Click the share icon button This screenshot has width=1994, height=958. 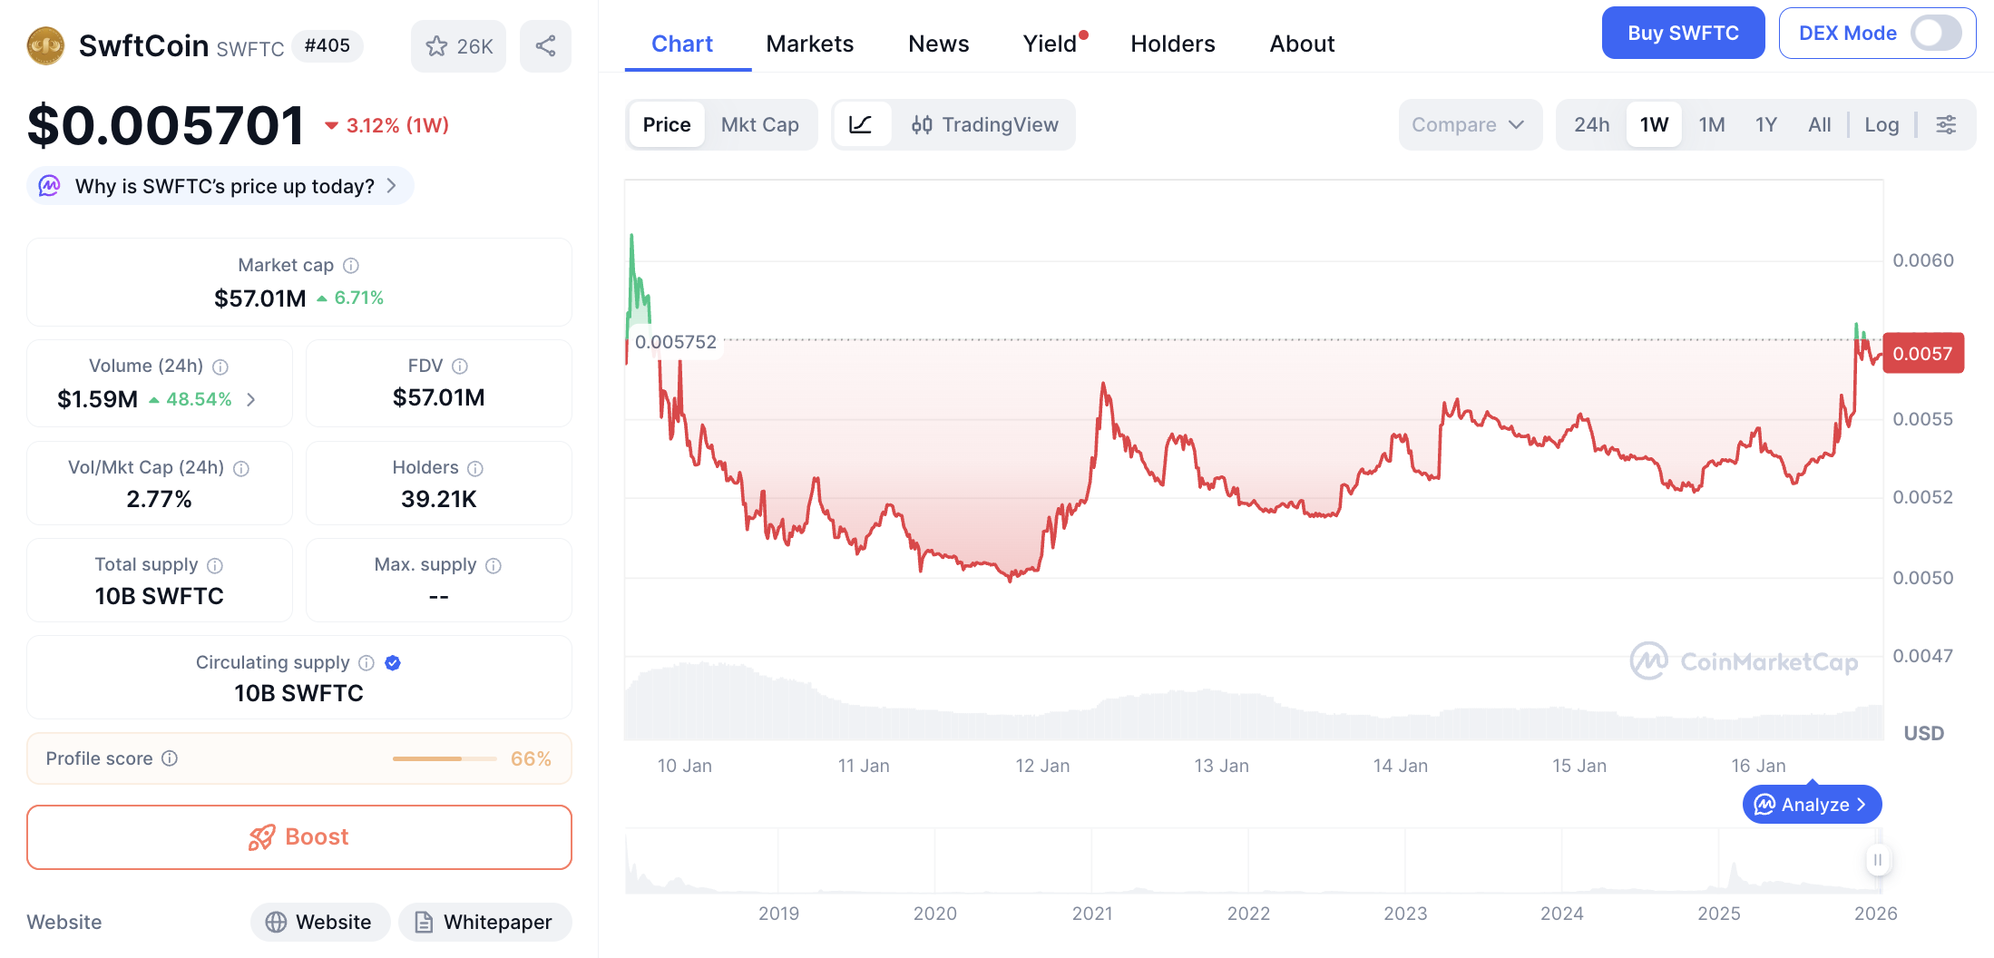[545, 46]
